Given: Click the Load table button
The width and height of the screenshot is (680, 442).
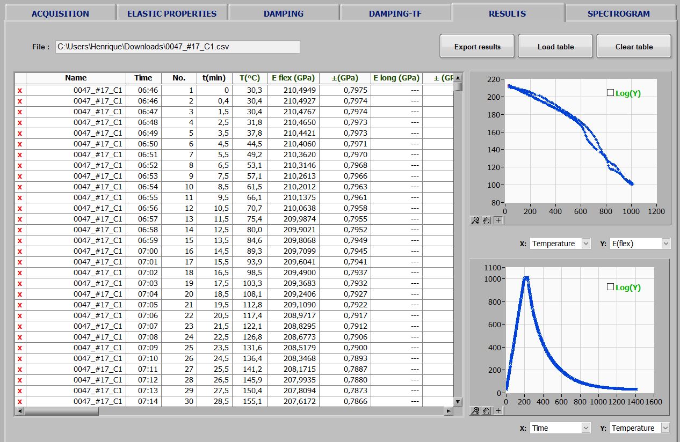Looking at the screenshot, I should click(x=555, y=47).
